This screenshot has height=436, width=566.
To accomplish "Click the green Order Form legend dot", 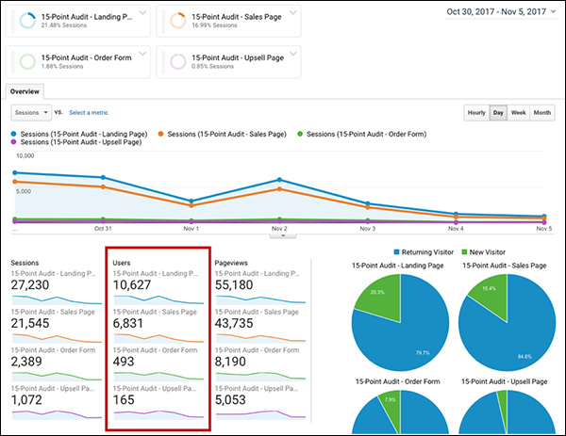I will click(300, 134).
